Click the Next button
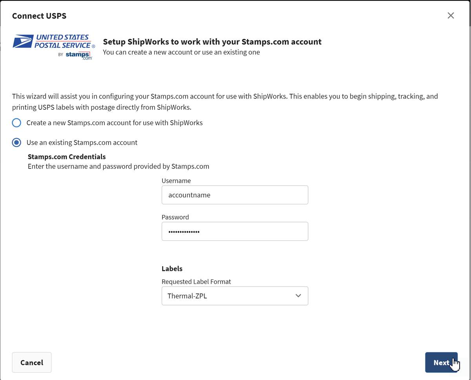The width and height of the screenshot is (471, 380). 441,362
